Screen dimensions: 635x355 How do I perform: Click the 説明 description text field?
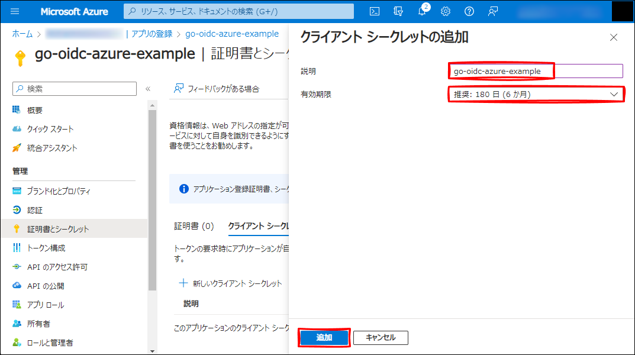coord(536,71)
